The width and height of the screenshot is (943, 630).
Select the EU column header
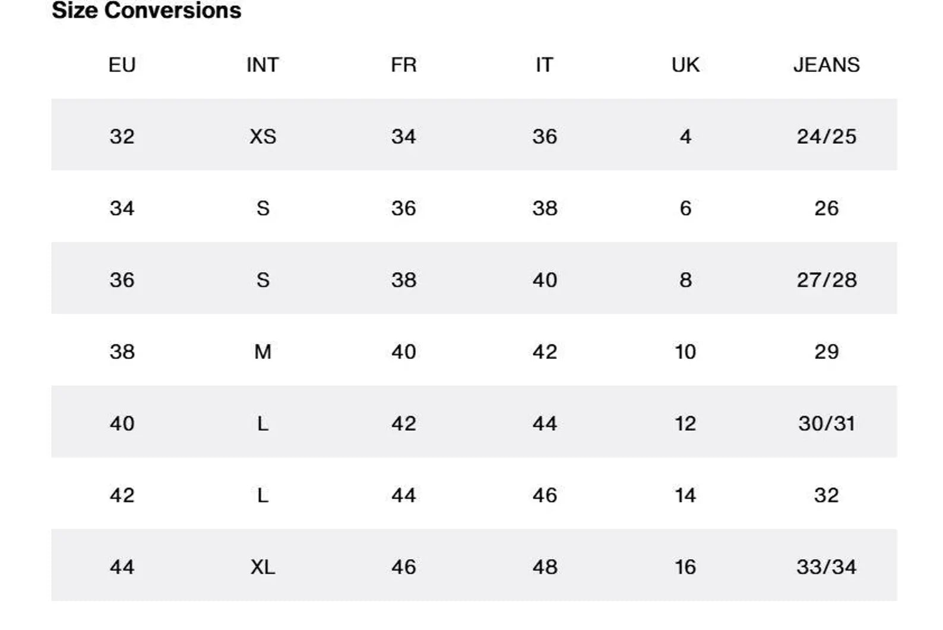coord(122,65)
